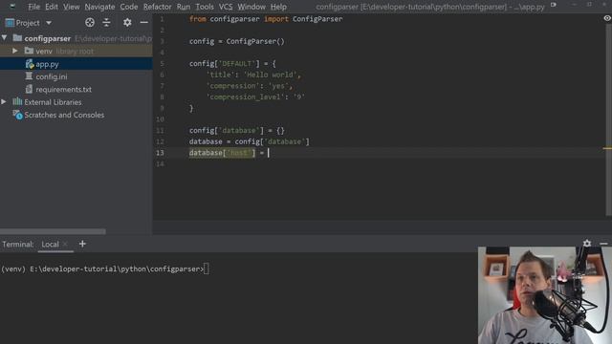Open the VCS menu
Viewport: 612px width, 344px height.
tap(226, 7)
